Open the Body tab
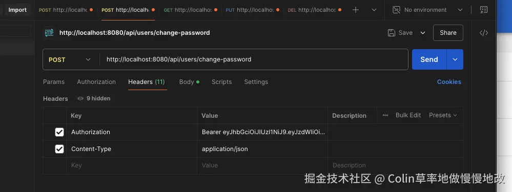Viewport: 512px width, 192px height. coord(189,82)
